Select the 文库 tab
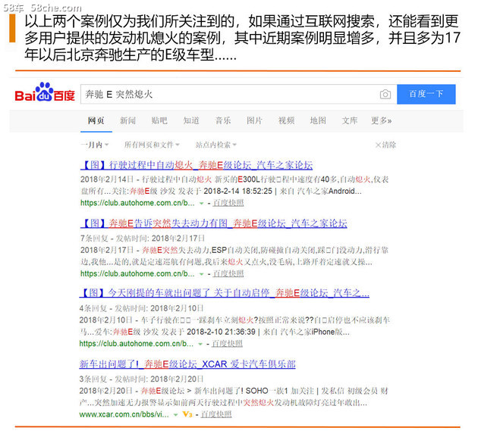This screenshot has width=478, height=440. [x=350, y=121]
